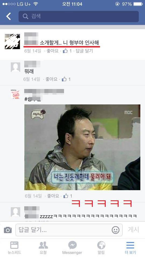Open the MBC screenshot image in the reply
This screenshot has width=145, height=257.
click(82, 147)
